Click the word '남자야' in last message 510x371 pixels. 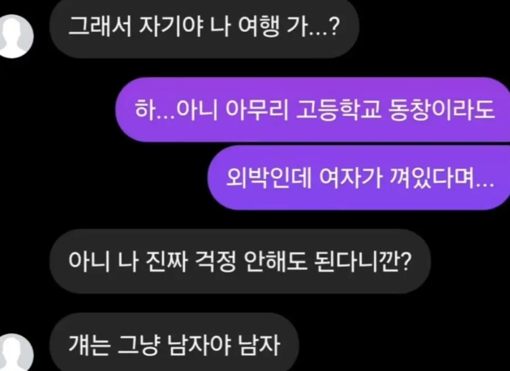[x=198, y=345]
